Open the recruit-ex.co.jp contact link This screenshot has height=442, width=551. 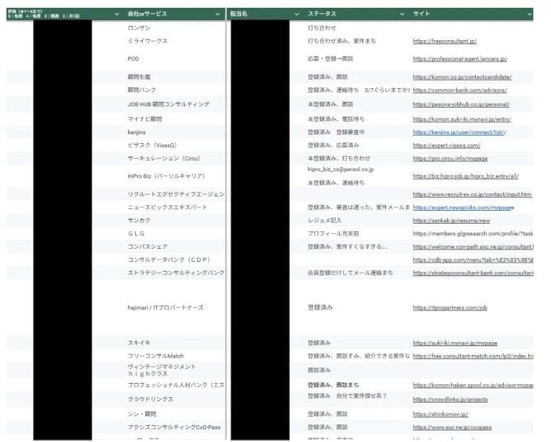tap(472, 194)
